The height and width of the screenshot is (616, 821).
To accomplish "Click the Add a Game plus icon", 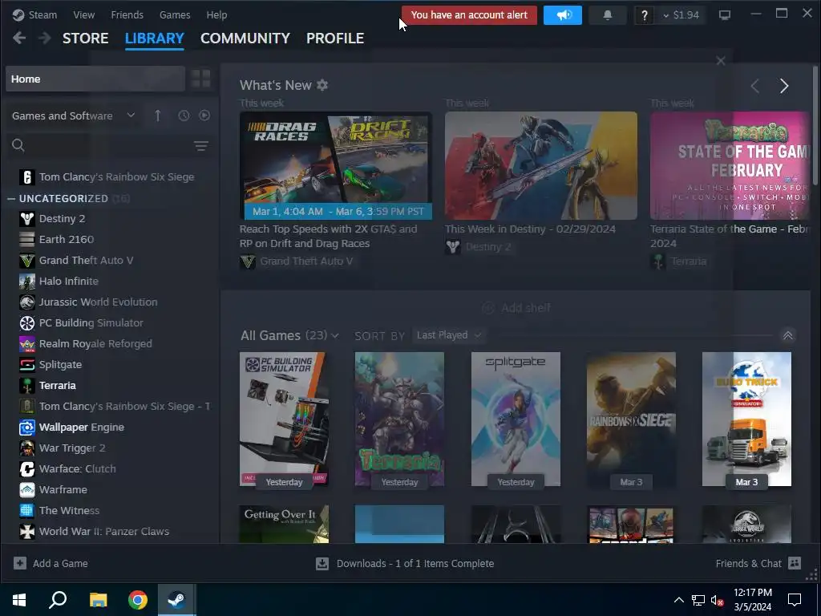I will (x=20, y=563).
